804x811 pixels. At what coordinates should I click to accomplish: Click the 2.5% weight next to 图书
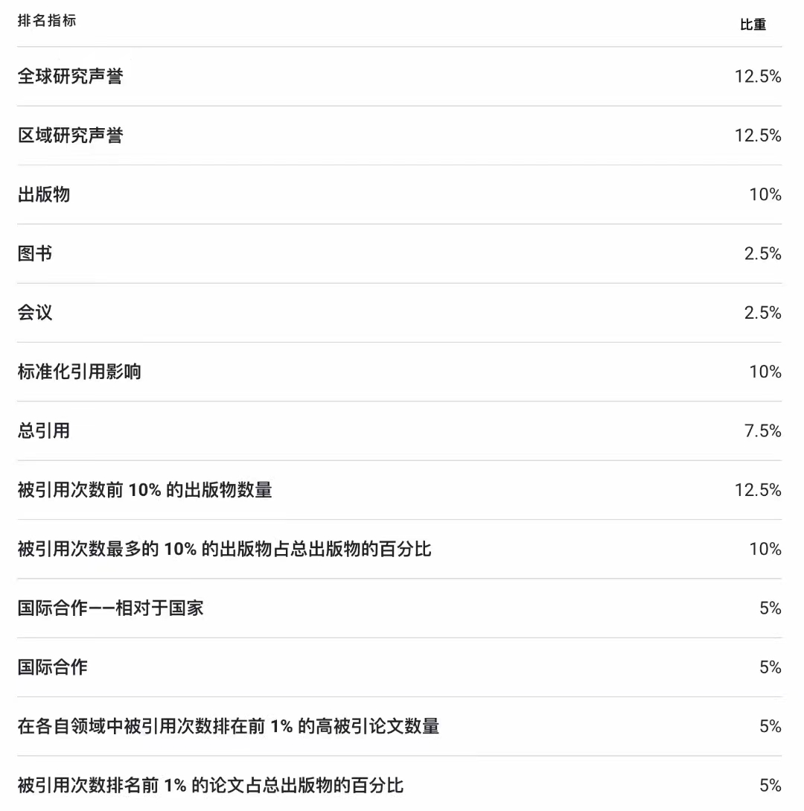762,253
